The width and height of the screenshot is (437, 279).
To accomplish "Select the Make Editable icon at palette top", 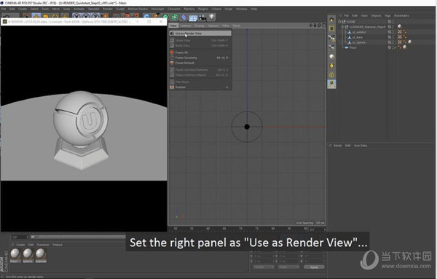I will tap(331, 19).
